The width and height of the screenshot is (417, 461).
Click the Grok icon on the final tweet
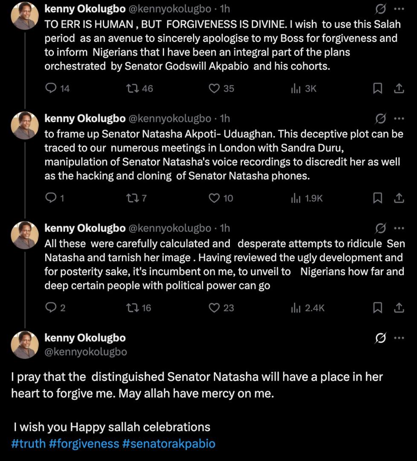[x=380, y=338]
